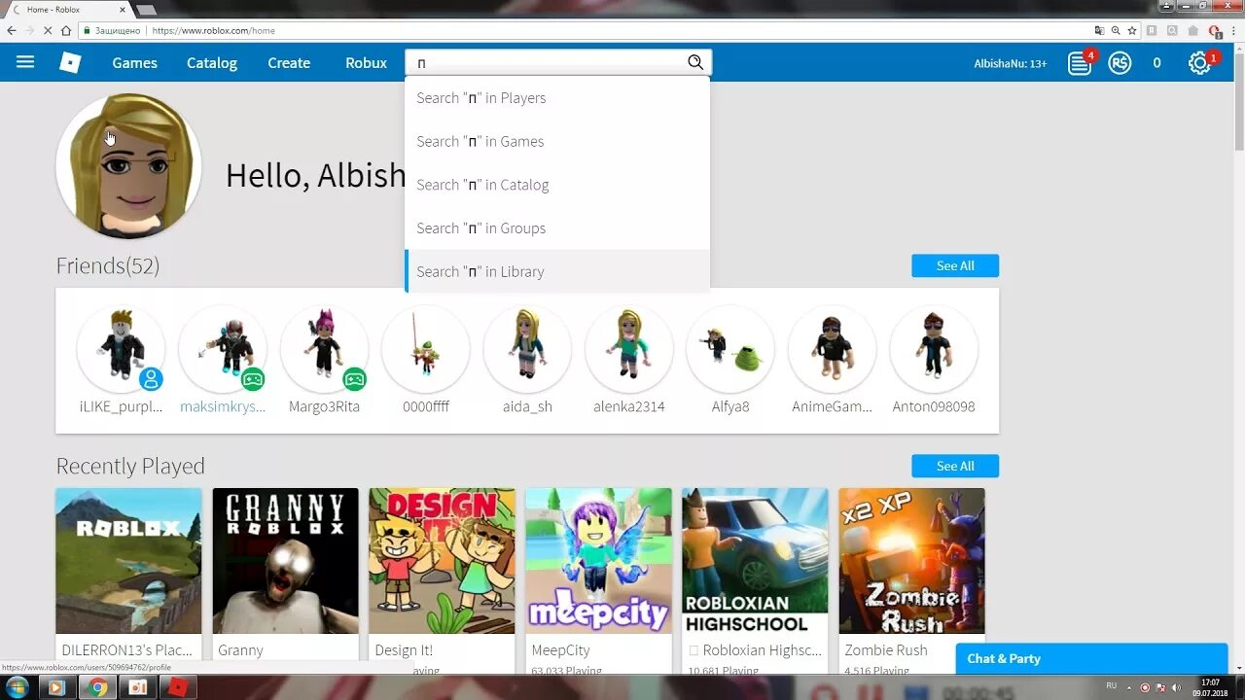Open Windows Start button

click(x=17, y=687)
